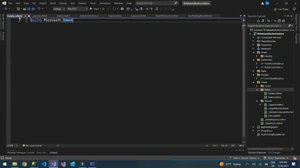Select Create.cshtml in Solution Explorer
The width and height of the screenshot is (300, 168).
(x=275, y=93)
